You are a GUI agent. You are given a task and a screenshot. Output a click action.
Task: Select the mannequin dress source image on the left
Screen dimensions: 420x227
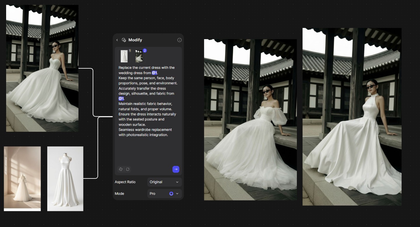pyautogui.click(x=65, y=178)
